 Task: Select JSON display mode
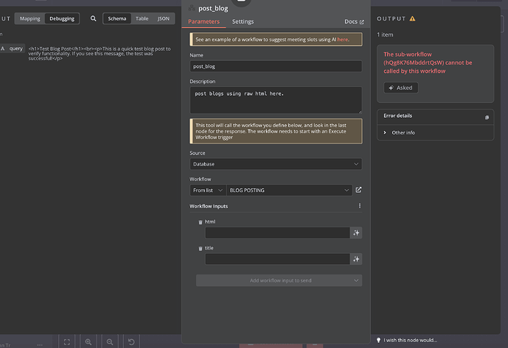pos(163,18)
